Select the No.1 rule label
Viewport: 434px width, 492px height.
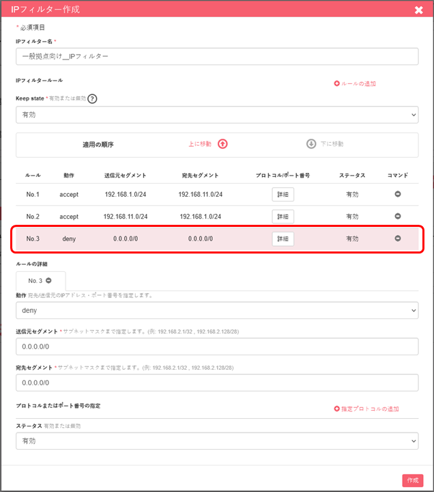click(x=33, y=195)
